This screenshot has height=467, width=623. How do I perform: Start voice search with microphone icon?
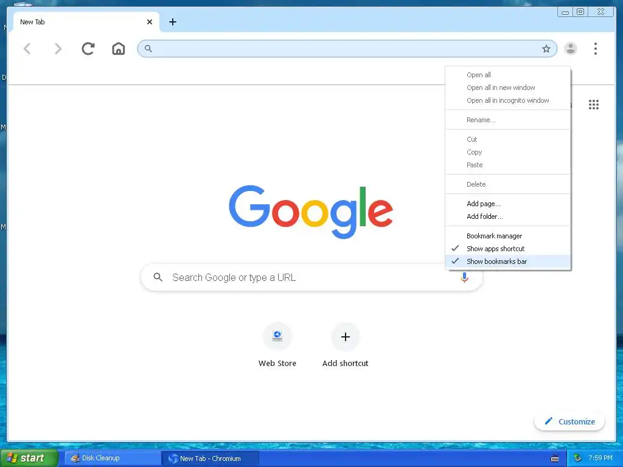pyautogui.click(x=464, y=277)
